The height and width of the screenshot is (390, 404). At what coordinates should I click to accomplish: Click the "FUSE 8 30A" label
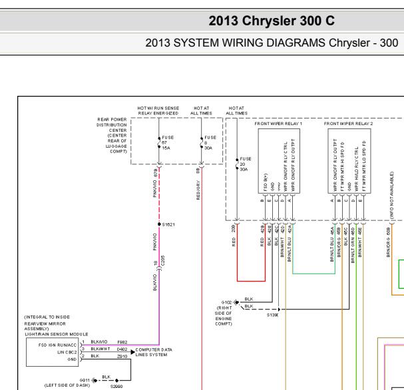click(x=210, y=142)
